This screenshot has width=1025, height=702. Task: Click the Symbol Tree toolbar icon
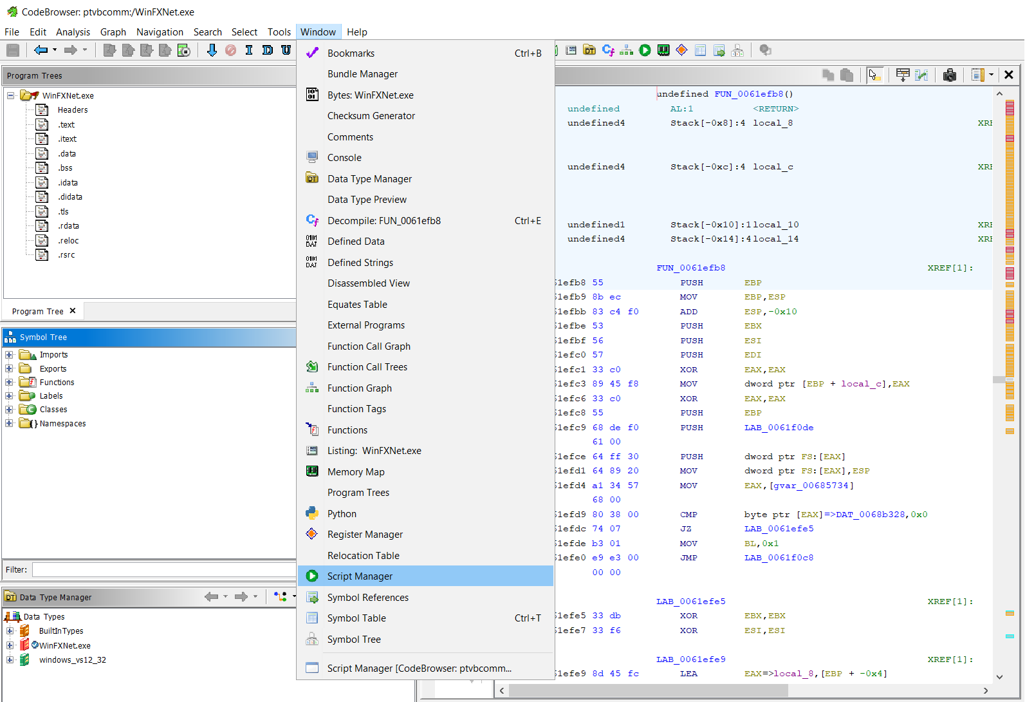[x=737, y=50]
